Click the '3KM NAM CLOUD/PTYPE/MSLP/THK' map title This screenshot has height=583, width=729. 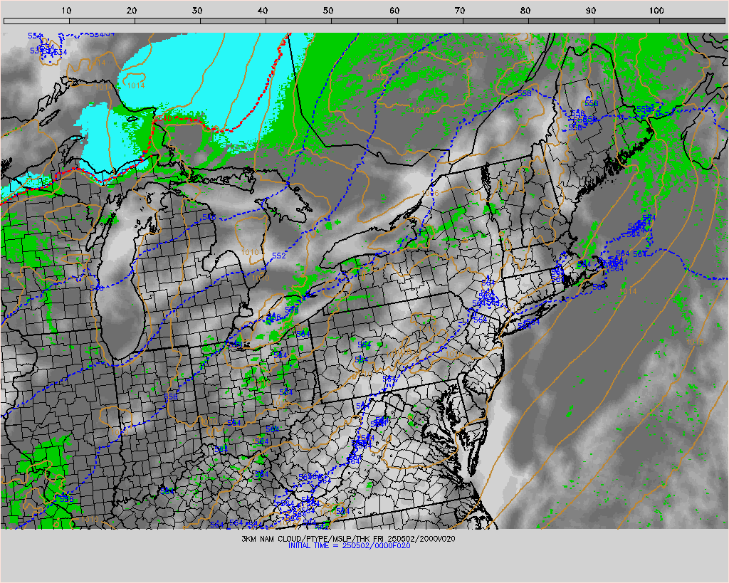307,539
